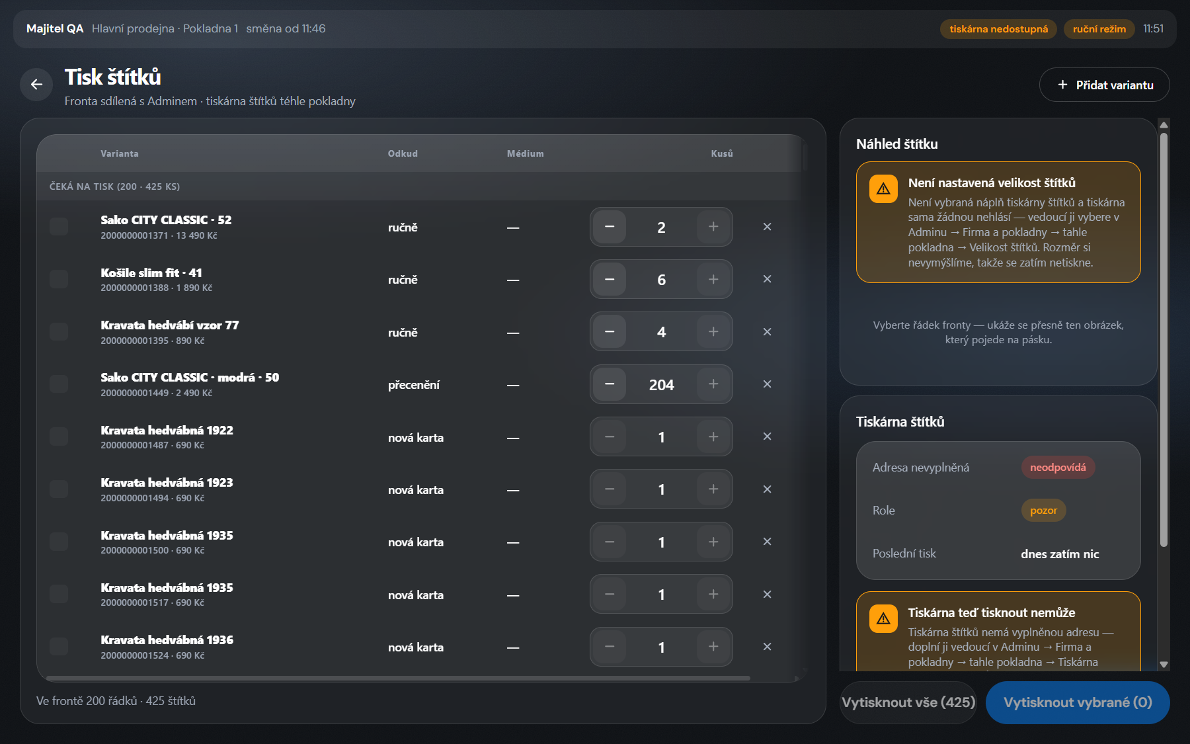This screenshot has width=1190, height=744.
Task: Increase quantity for Sako CITY CLASSIC 52
Action: click(713, 227)
